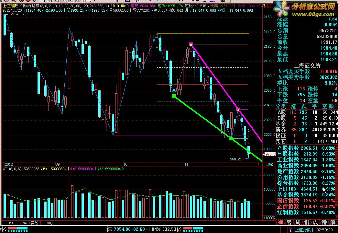Click the red window icon beside anchor
338x233 pixels.
[269, 6]
